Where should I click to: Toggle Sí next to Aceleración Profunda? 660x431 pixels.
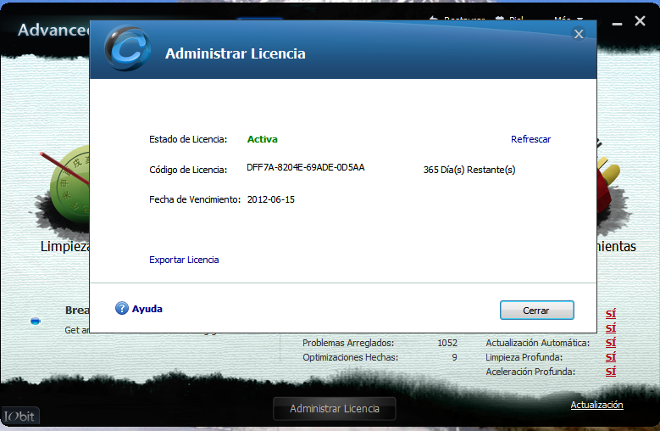pyautogui.click(x=610, y=372)
